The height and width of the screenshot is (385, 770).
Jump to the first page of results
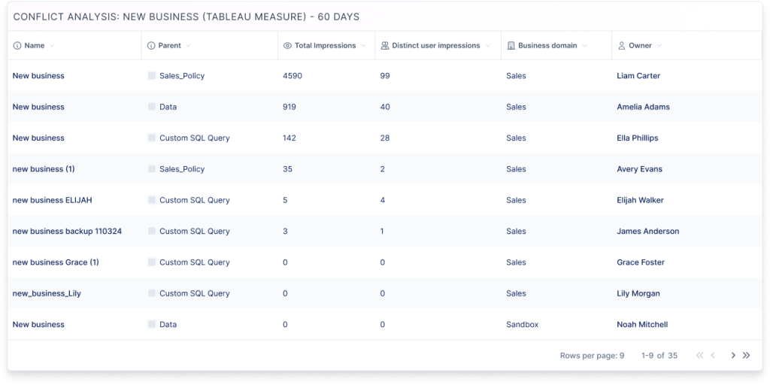(x=700, y=356)
